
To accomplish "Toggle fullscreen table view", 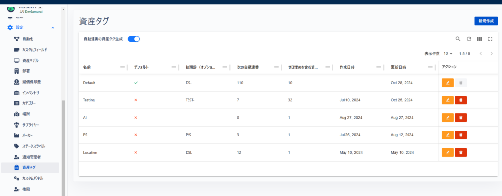I will (490, 39).
